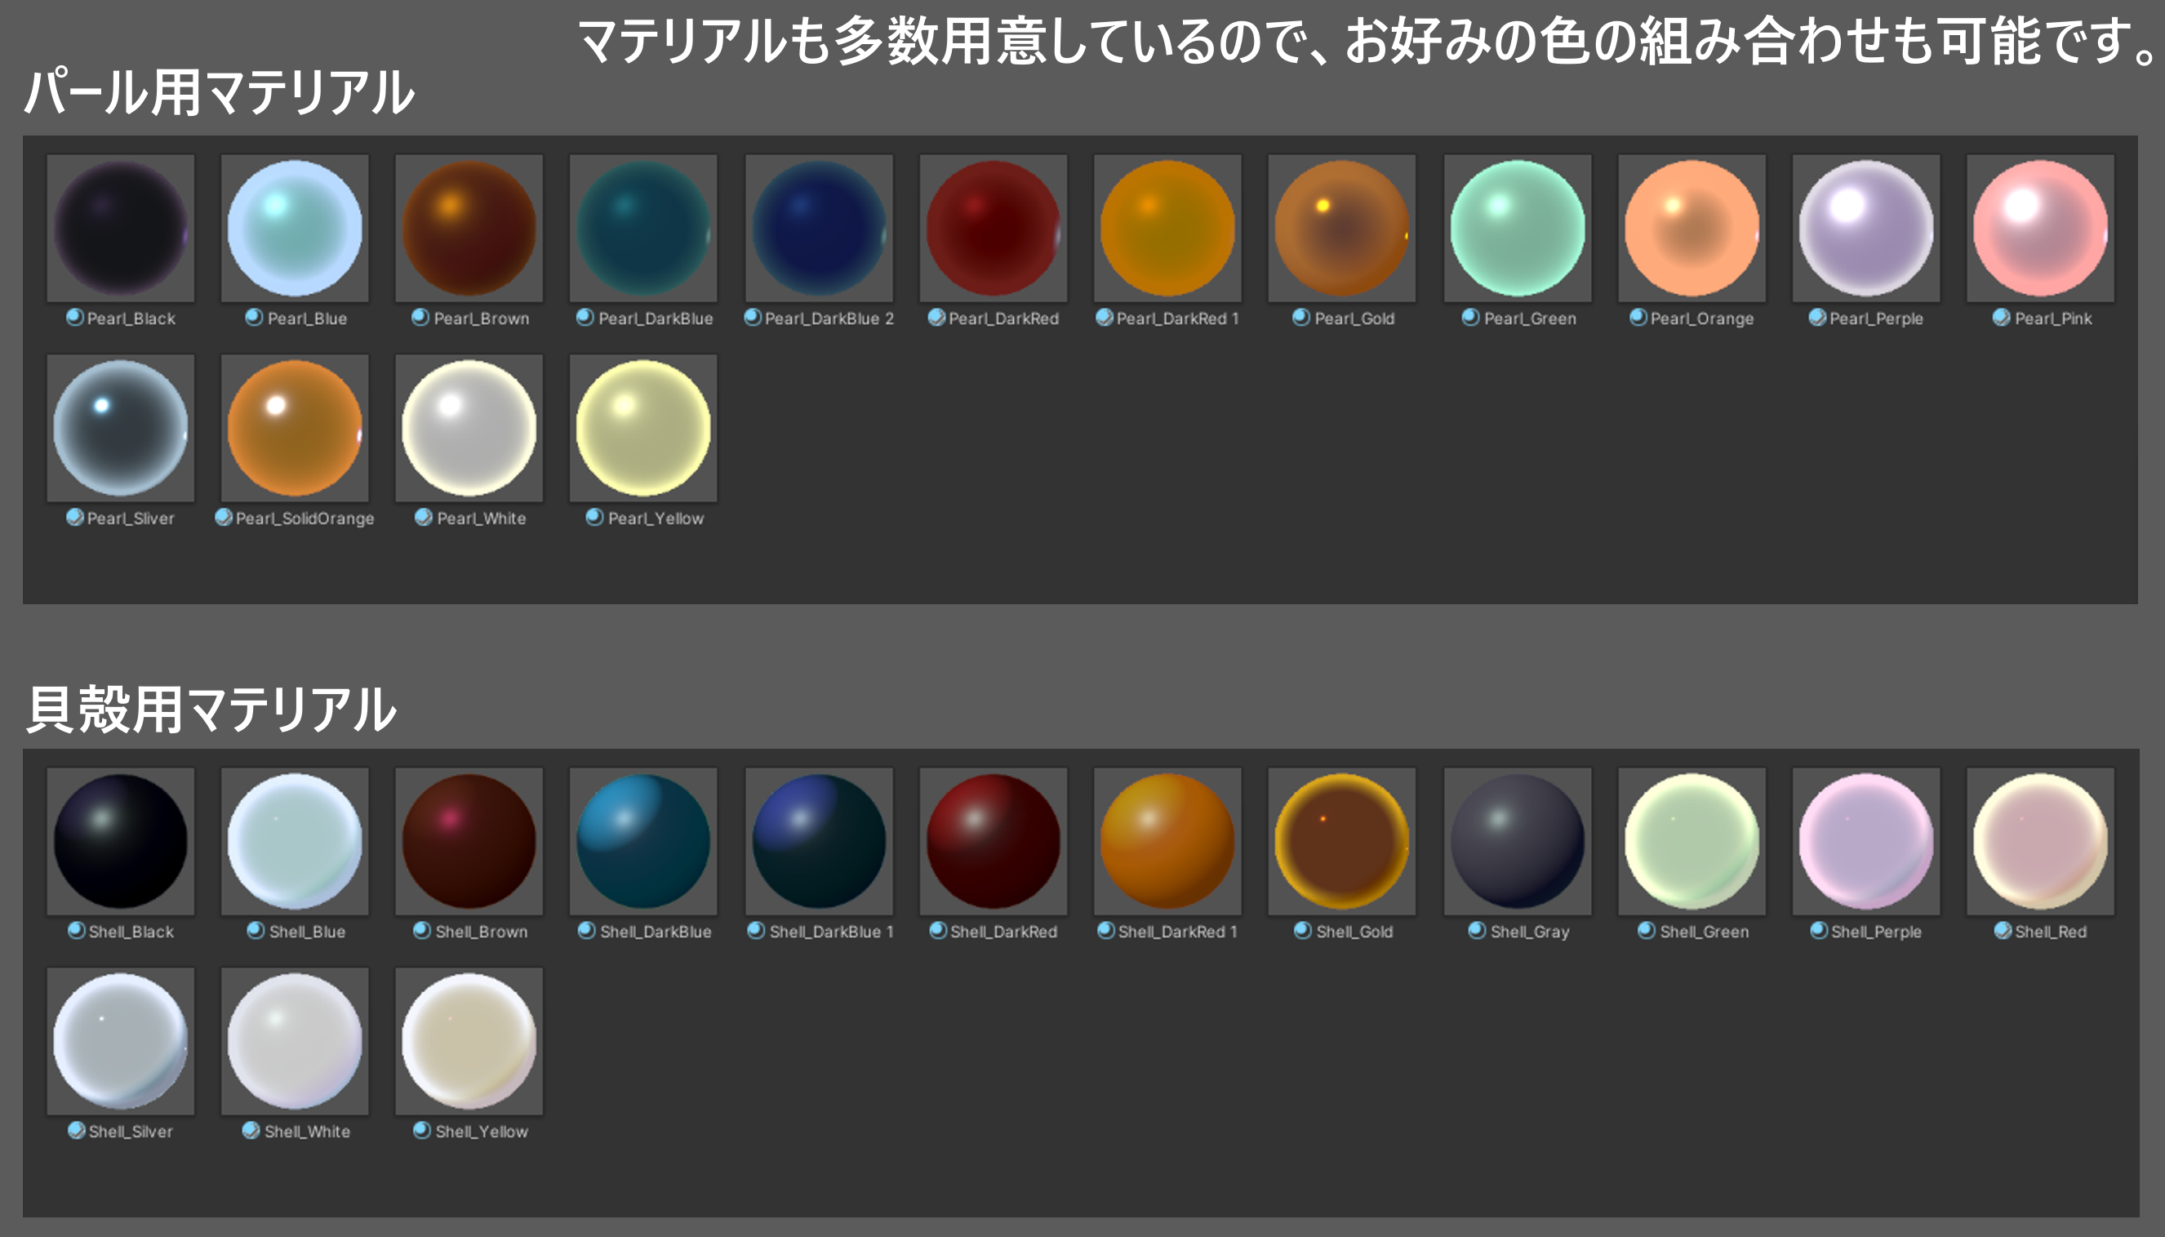This screenshot has height=1237, width=2165.
Task: Choose the Shell_Perple material preview
Action: point(1865,841)
